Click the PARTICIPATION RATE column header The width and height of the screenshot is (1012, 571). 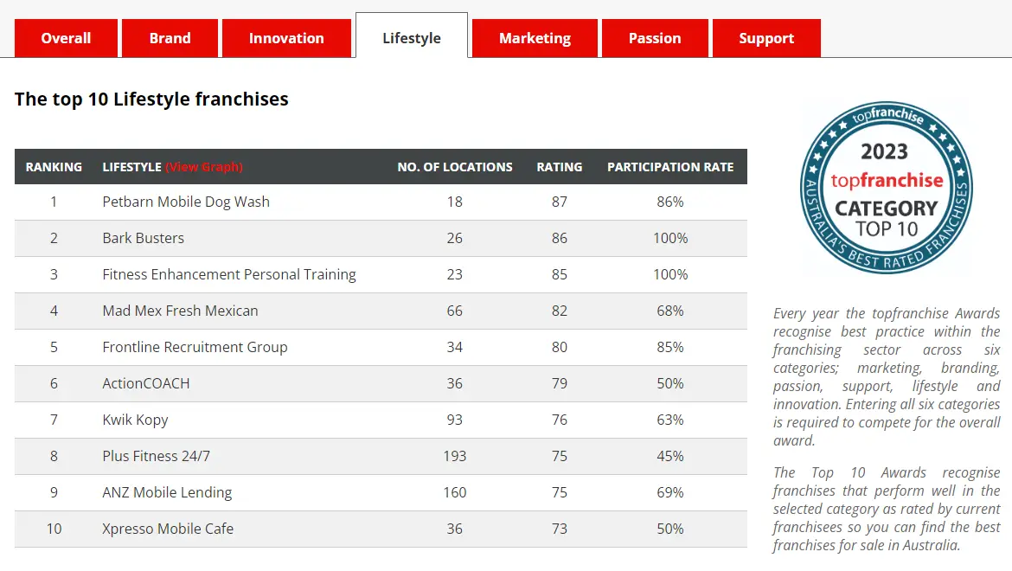(x=670, y=167)
